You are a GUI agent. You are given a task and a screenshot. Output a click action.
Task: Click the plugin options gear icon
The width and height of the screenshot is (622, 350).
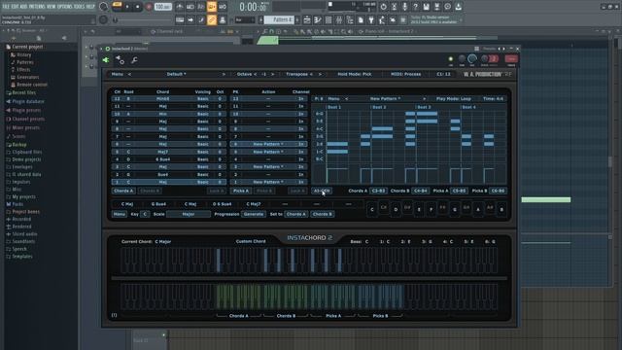click(120, 60)
